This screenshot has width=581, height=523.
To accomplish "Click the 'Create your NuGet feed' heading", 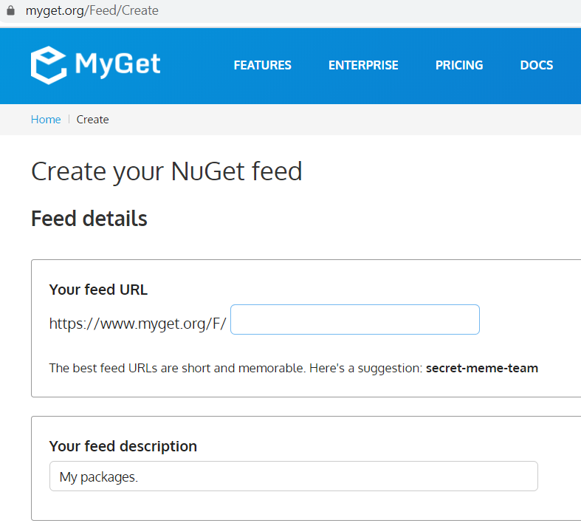I will (x=167, y=171).
